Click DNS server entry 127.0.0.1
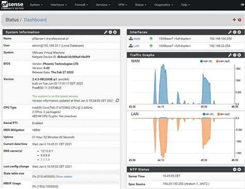 click(47, 151)
